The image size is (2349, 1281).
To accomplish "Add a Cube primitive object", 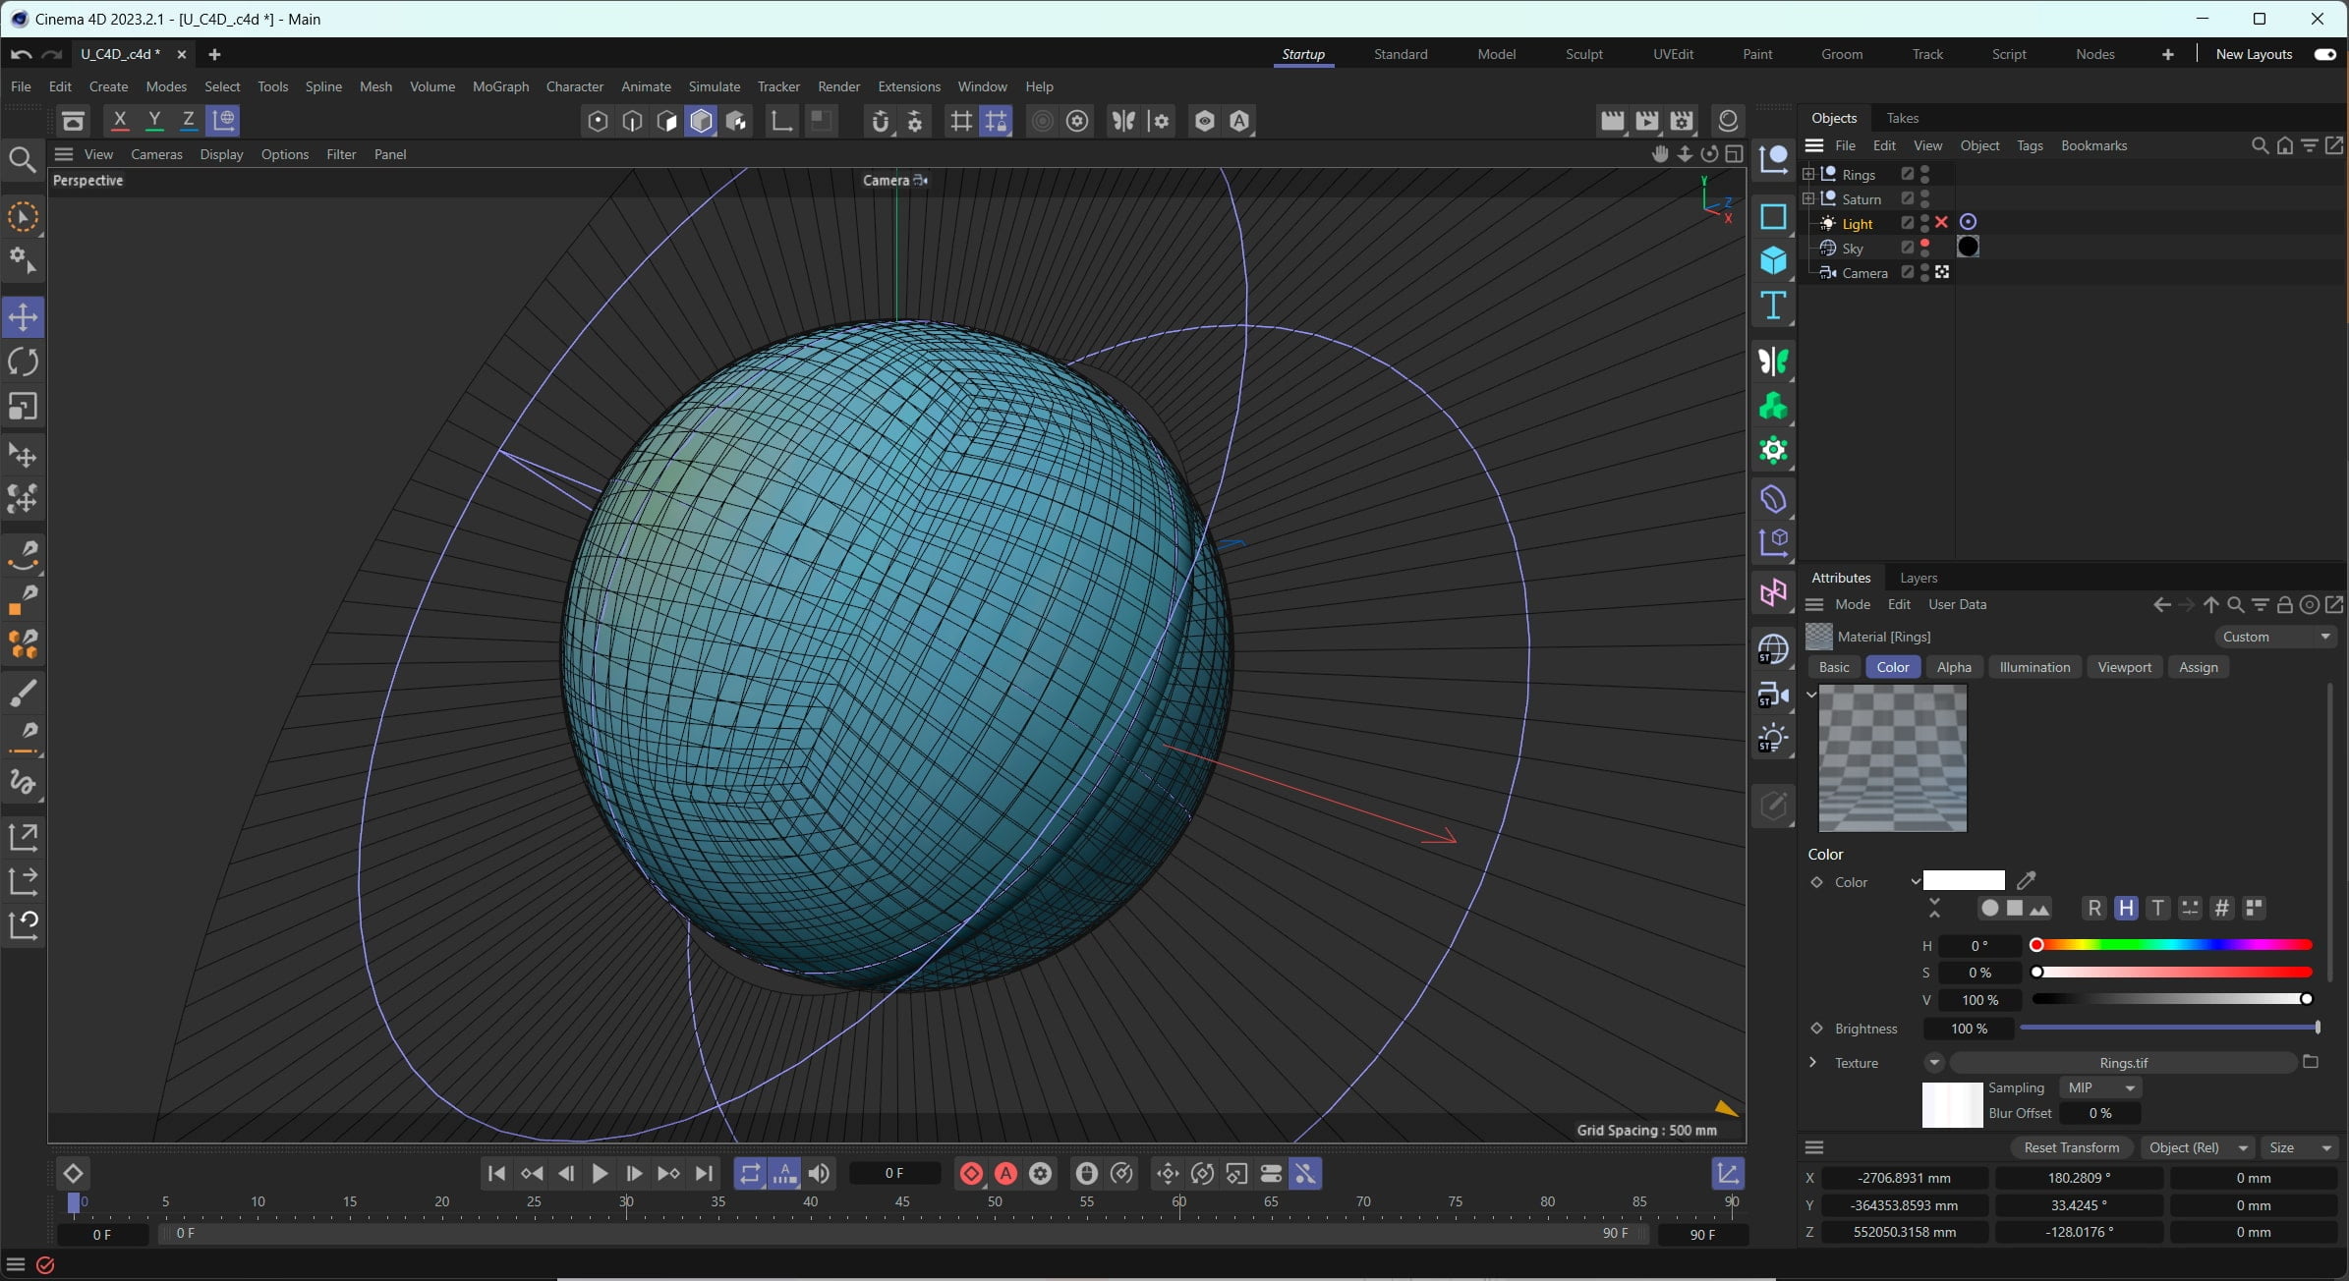I will (1773, 260).
